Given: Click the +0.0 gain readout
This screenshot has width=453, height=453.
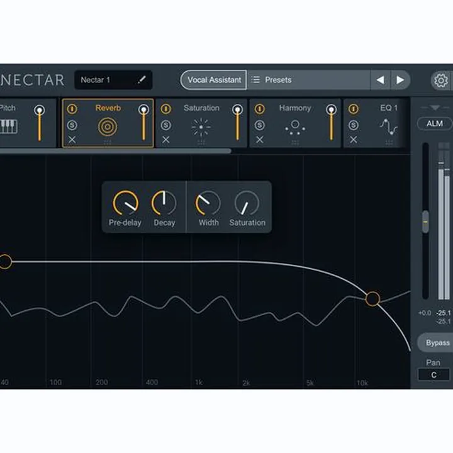Looking at the screenshot, I should [x=425, y=313].
